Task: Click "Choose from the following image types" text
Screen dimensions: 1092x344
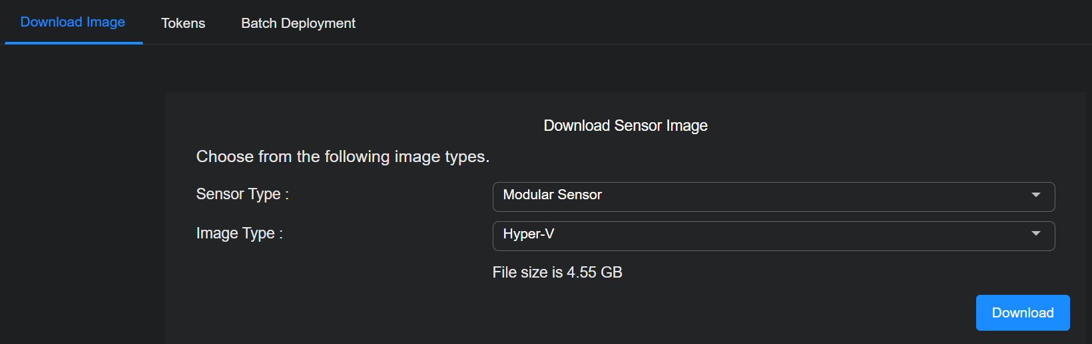Action: pyautogui.click(x=342, y=157)
